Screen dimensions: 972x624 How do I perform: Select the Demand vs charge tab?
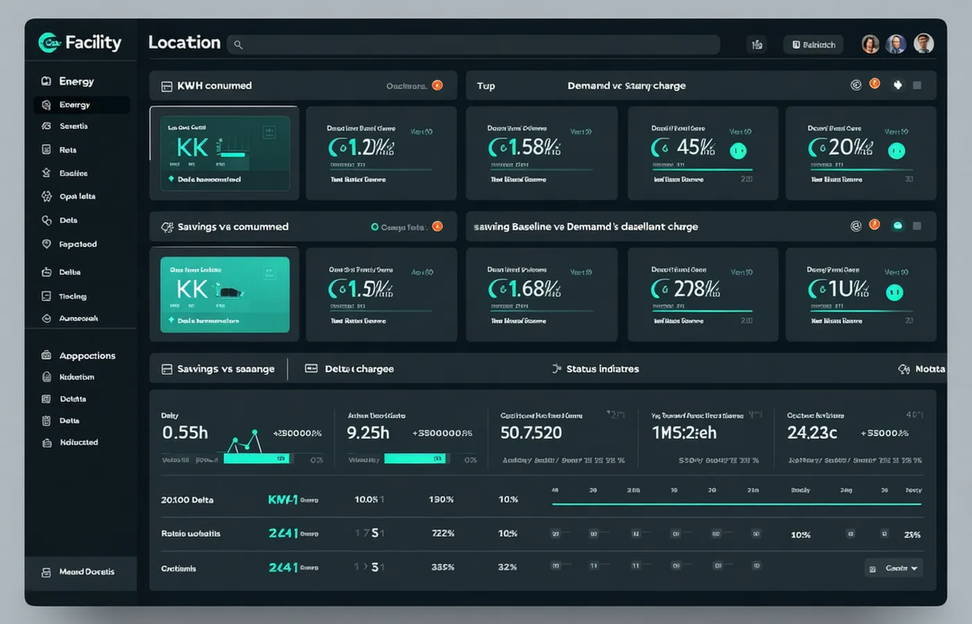pos(626,86)
